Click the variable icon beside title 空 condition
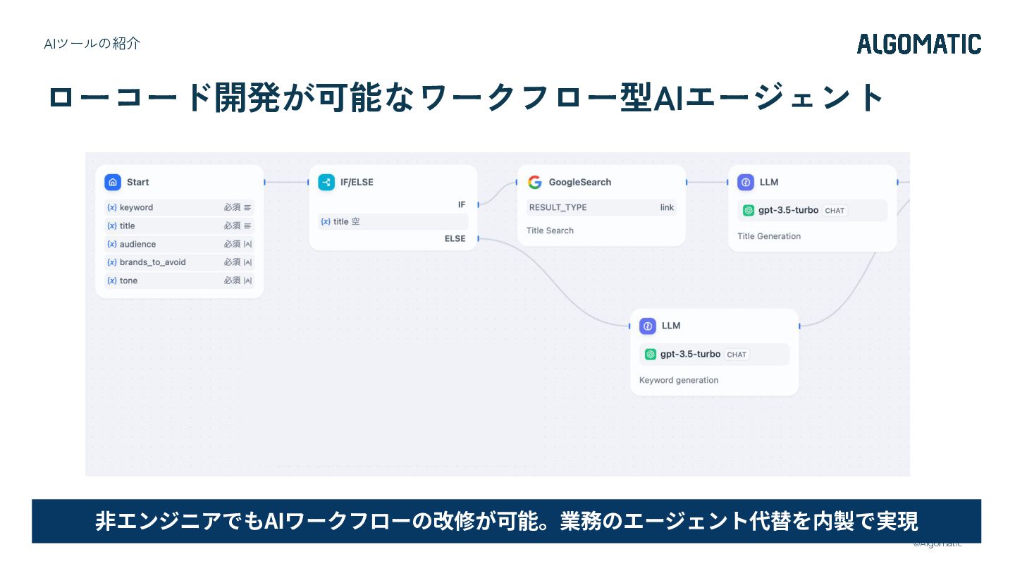The height and width of the screenshot is (571, 1015). click(325, 221)
